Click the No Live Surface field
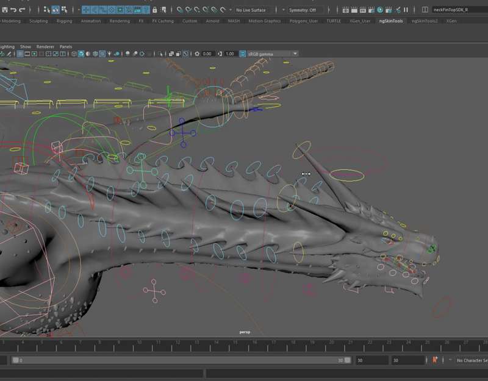Viewport: 488px width, 381px height. (x=251, y=10)
